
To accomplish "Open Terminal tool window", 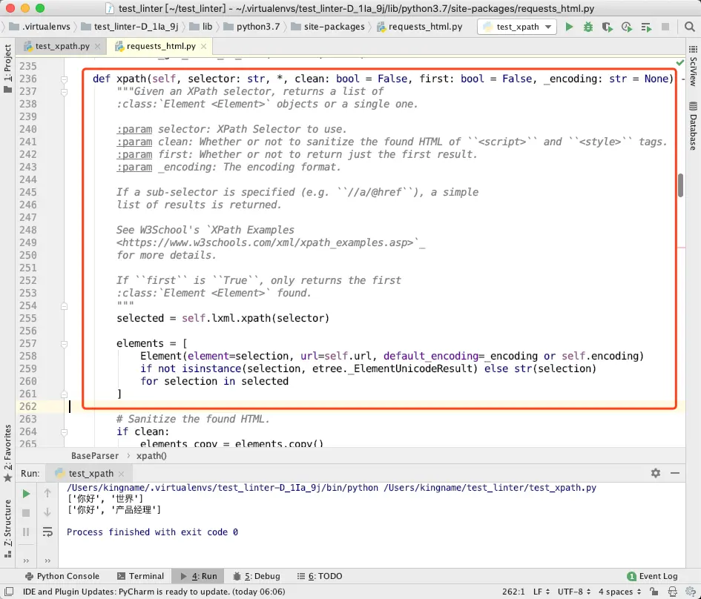I will point(140,576).
